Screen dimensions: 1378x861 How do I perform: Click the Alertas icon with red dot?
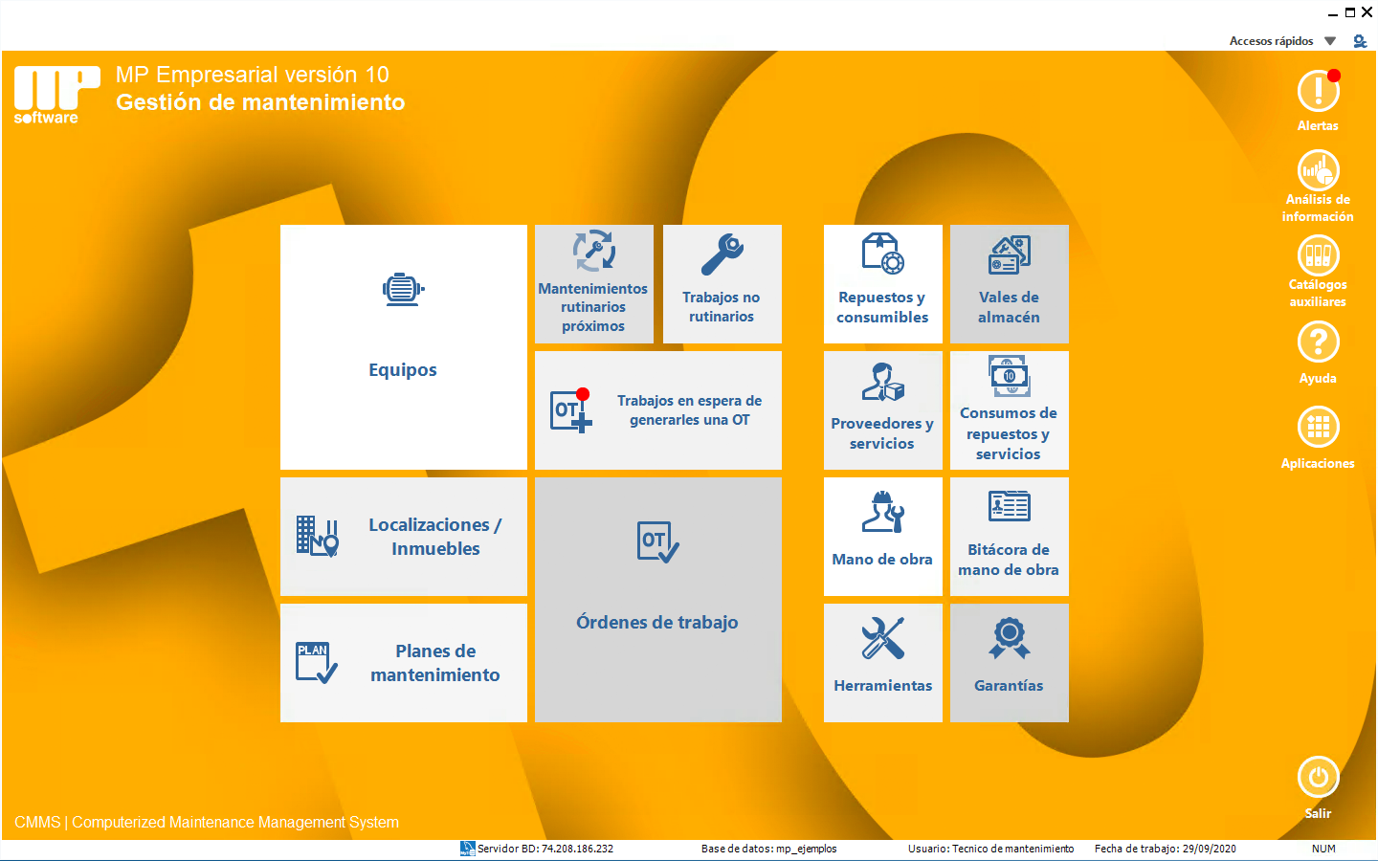[1318, 92]
